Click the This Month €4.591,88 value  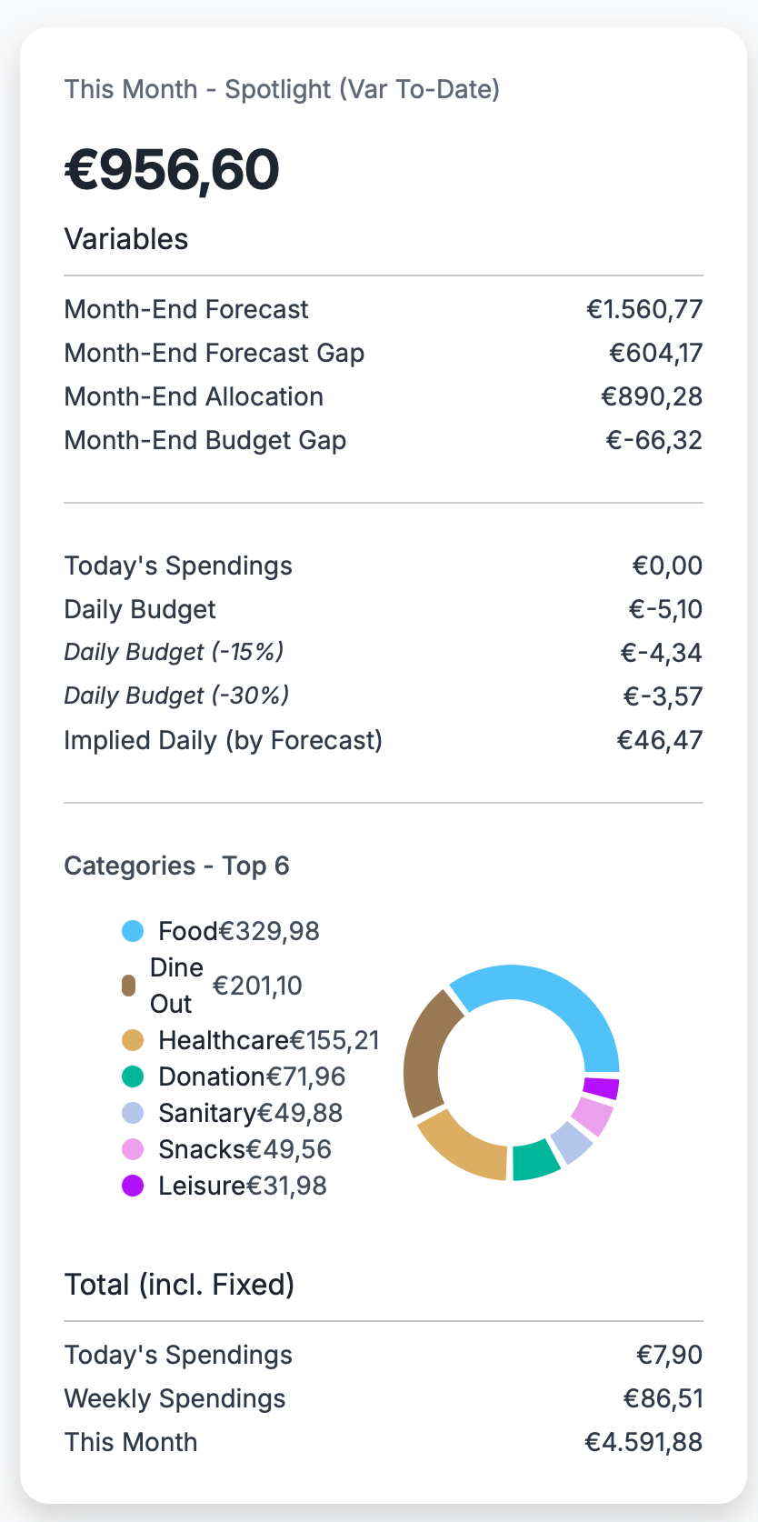point(643,1442)
